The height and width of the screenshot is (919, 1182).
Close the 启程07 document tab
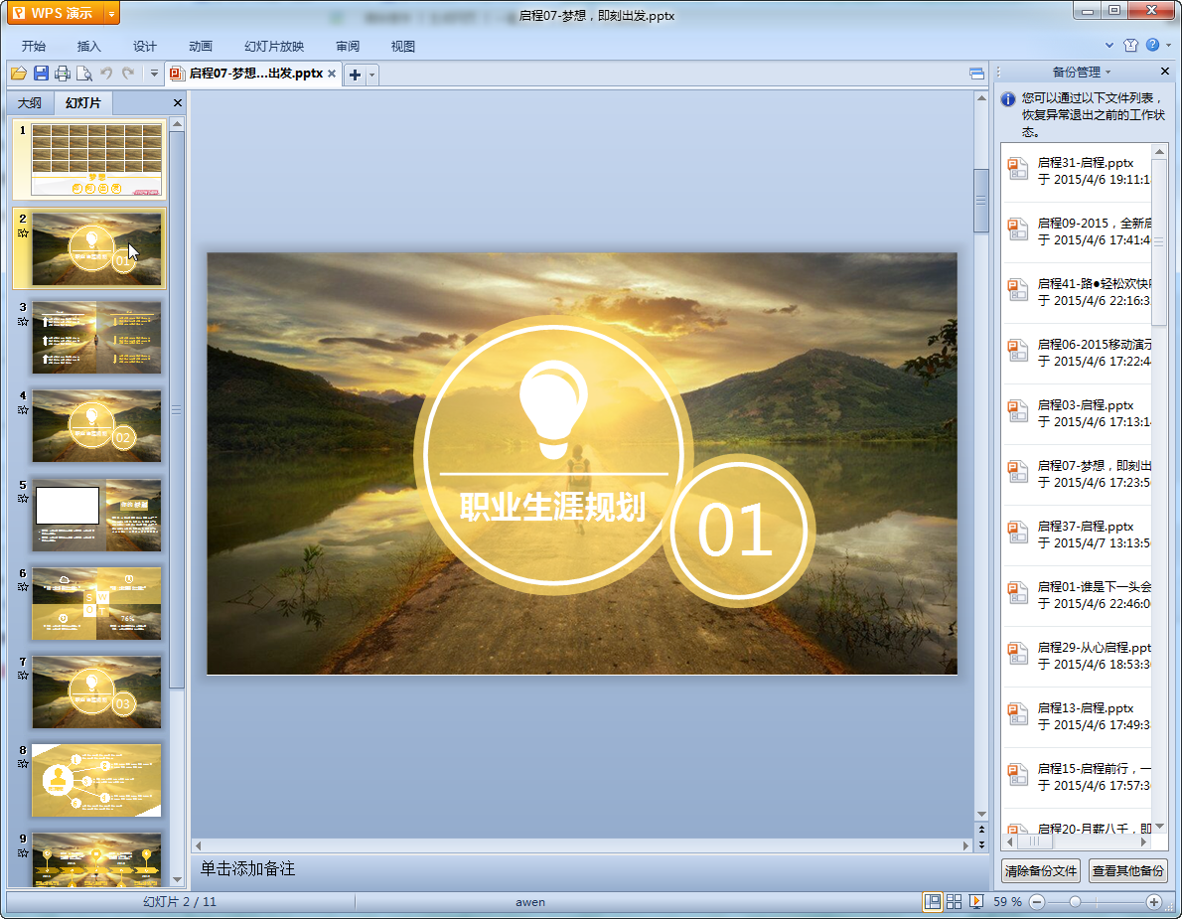[x=331, y=74]
